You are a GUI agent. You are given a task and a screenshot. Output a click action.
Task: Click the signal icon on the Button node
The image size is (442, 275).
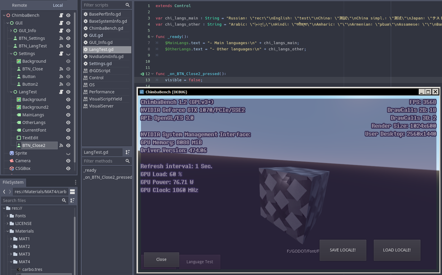pyautogui.click(x=61, y=77)
